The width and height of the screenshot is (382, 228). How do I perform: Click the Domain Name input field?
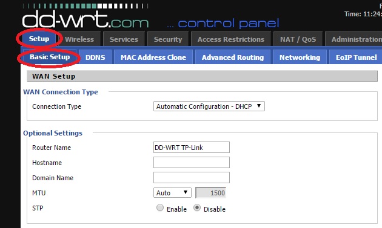click(192, 177)
